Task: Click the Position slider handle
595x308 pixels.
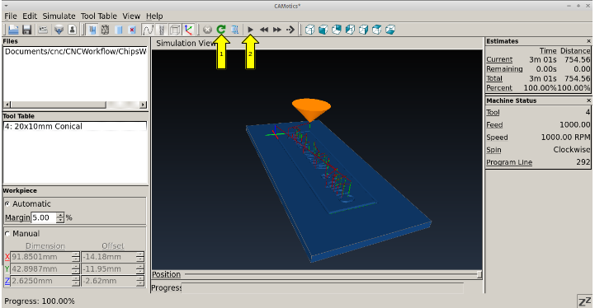Action: coord(479,274)
